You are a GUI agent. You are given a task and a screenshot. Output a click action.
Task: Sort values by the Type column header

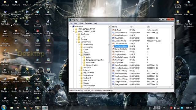tap(138, 27)
